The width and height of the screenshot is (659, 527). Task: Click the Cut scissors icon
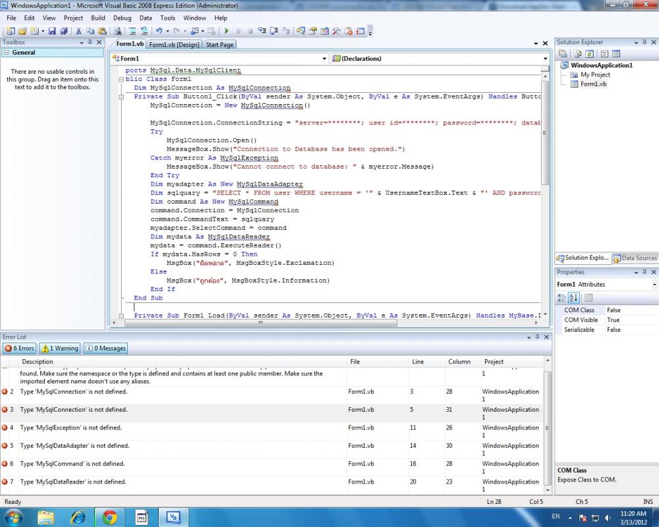click(78, 31)
